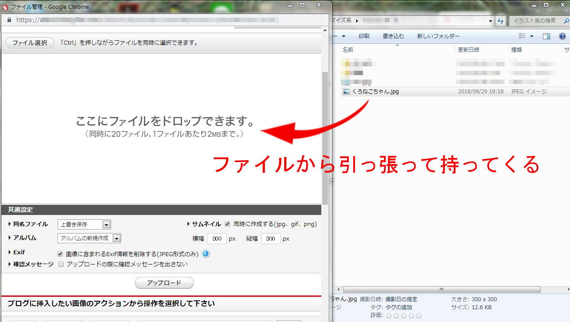The width and height of the screenshot is (570, 322).
Task: Click the Explorer help question mark icon
Action: pos(562,36)
